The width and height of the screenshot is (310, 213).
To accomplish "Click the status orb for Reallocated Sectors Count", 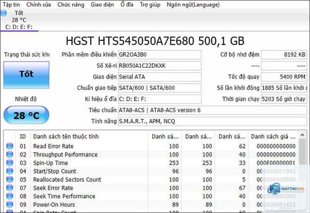I will 10,179.
